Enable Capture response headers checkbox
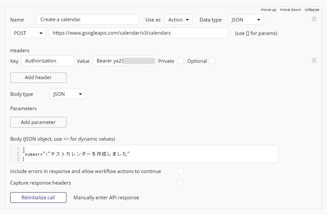This screenshot has width=327, height=214. (x=181, y=183)
